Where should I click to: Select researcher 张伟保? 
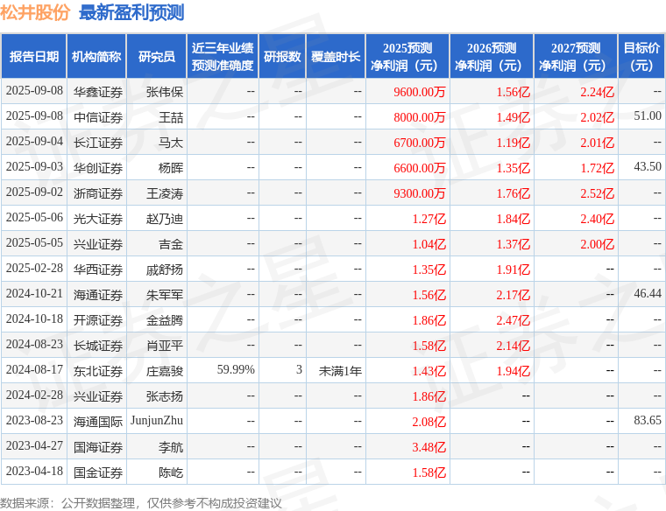165,92
